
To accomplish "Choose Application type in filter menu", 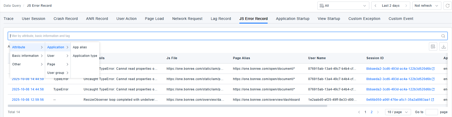I will click(x=85, y=56).
